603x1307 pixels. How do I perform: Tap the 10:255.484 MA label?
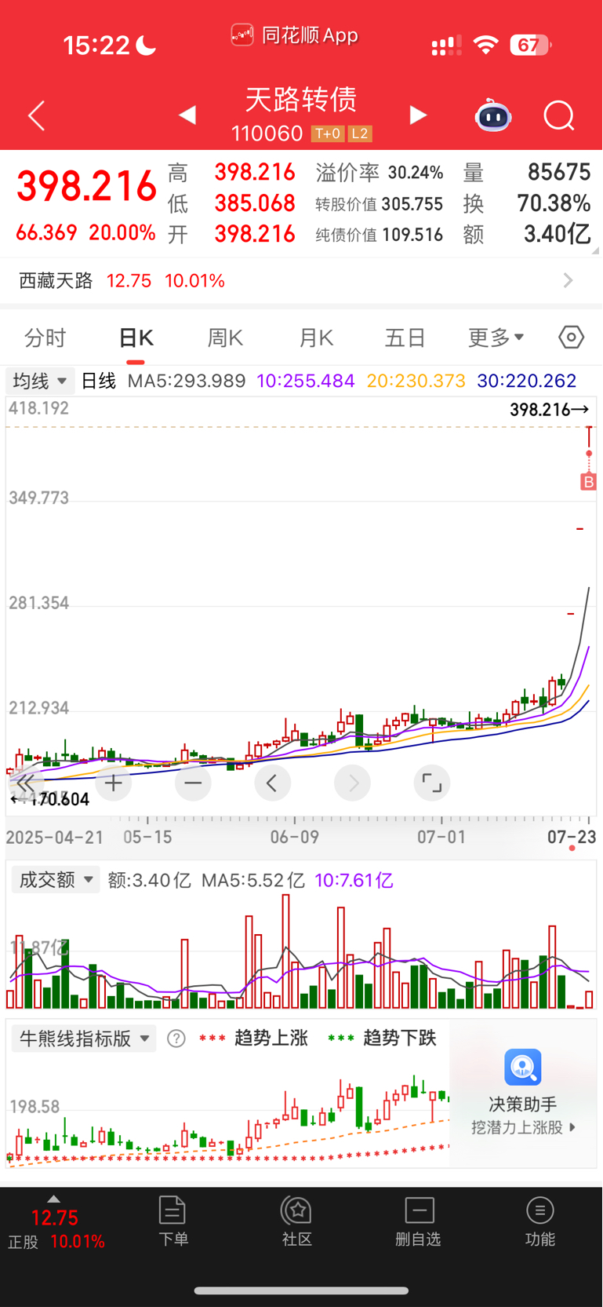[x=306, y=382]
